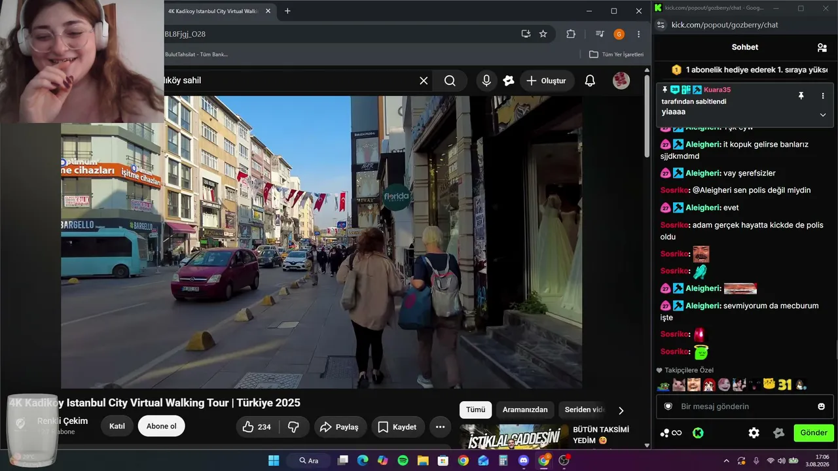
Task: Create content via the Oluştur button
Action: point(547,80)
